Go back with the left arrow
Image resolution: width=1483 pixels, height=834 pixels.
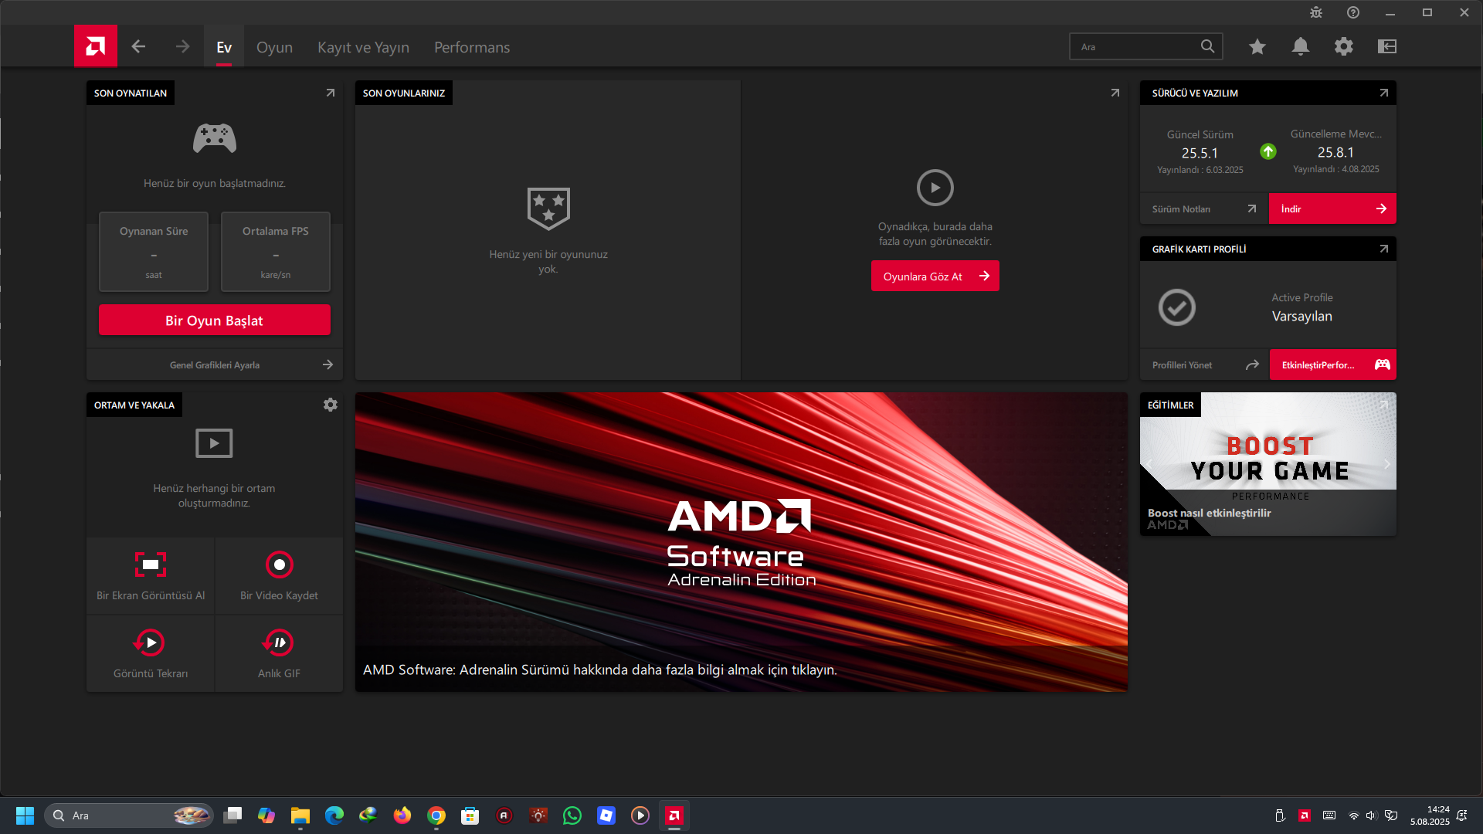(x=138, y=46)
